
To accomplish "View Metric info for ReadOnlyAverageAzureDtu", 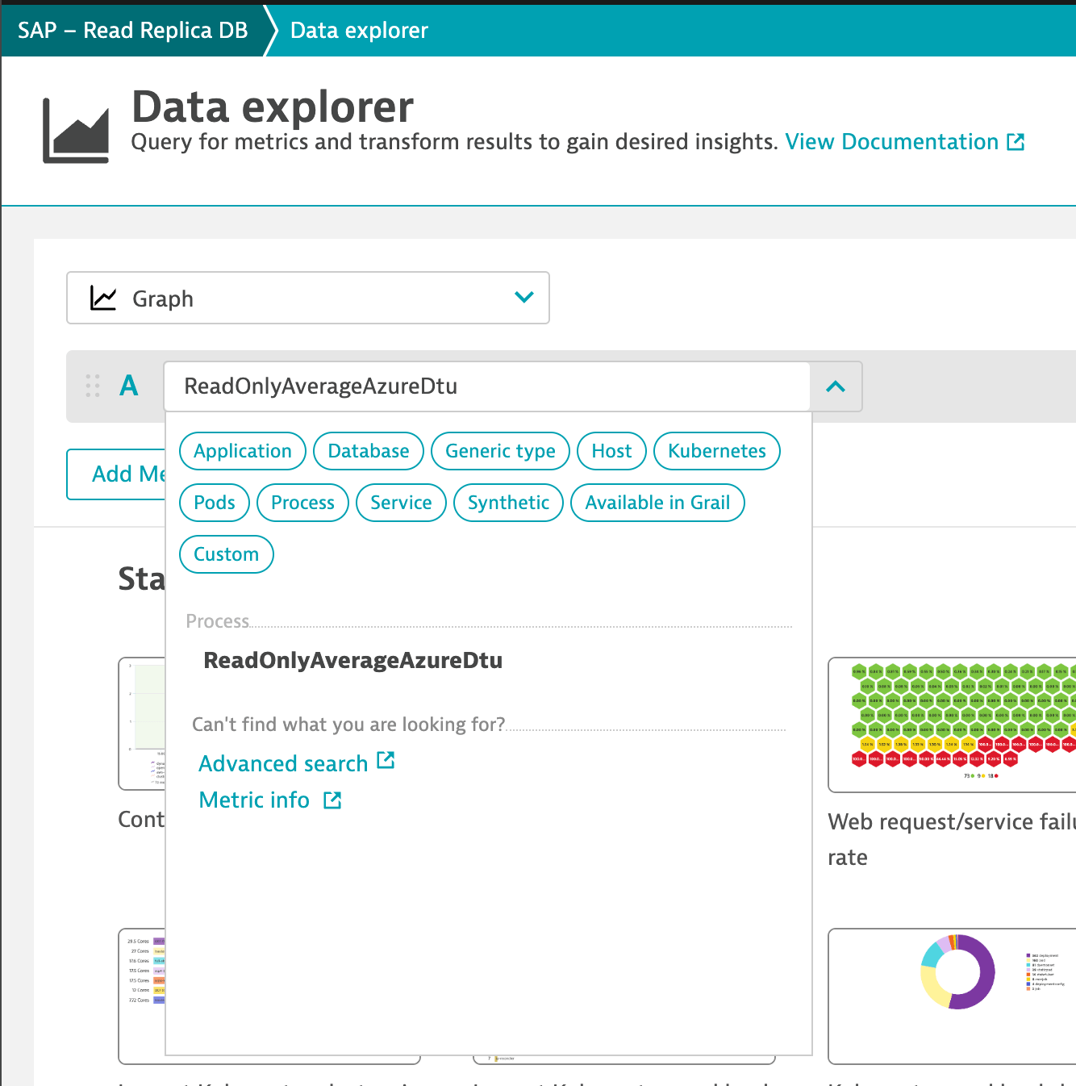I will tap(254, 800).
